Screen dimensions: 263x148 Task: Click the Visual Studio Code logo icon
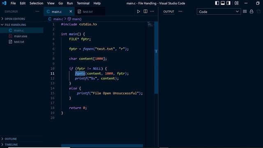coord(4,3)
